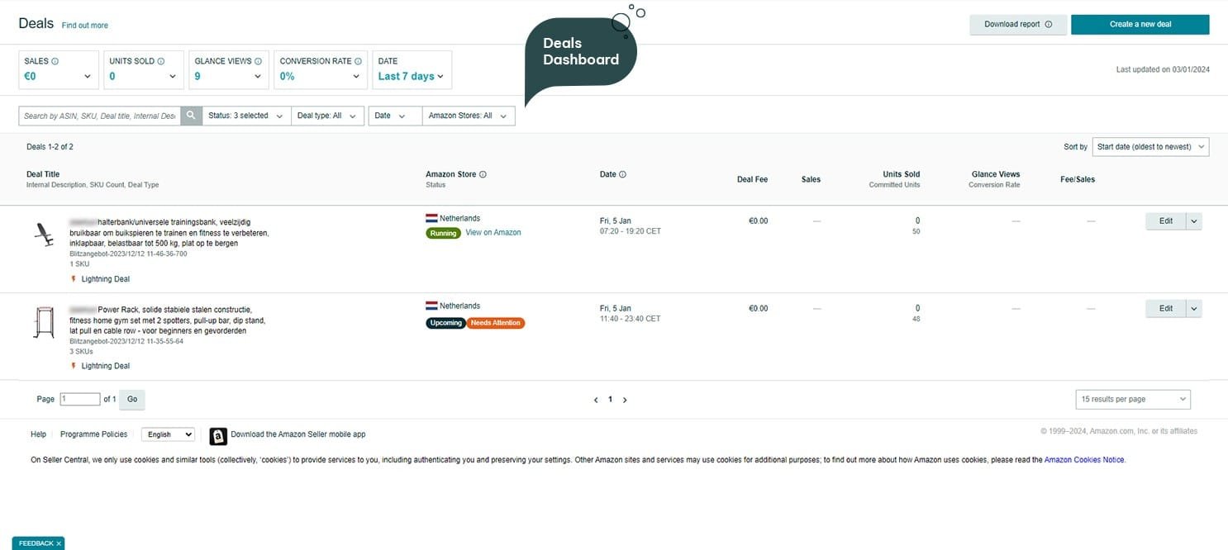
Task: Click the Amazon Seller mobile app icon
Action: point(218,436)
